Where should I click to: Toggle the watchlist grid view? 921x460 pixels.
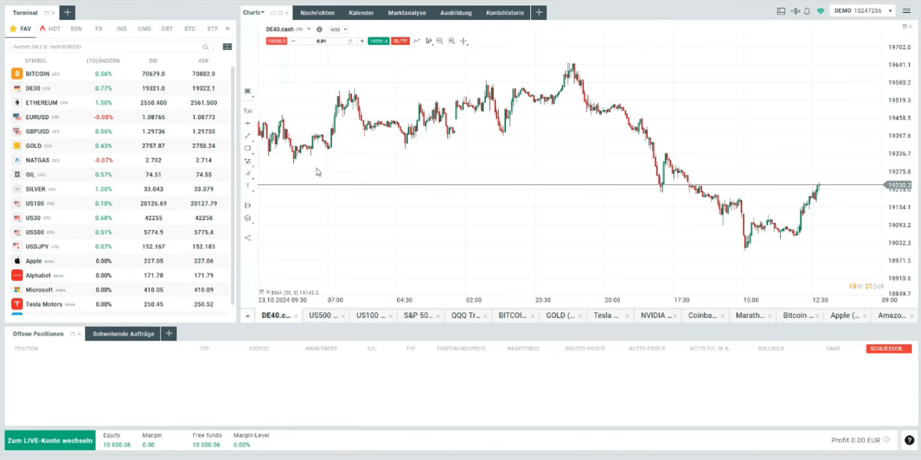[227, 47]
